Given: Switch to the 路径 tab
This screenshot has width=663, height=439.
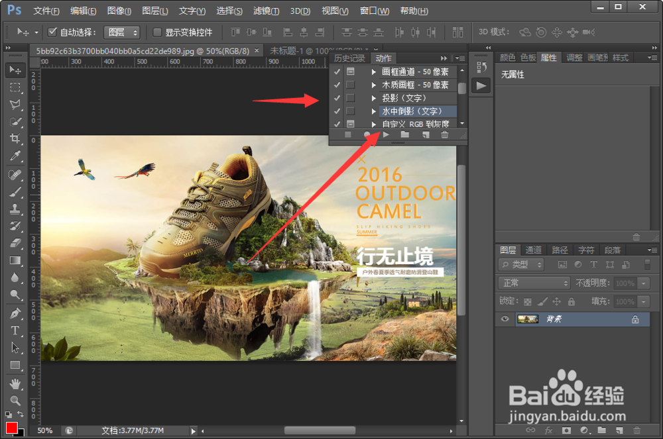Looking at the screenshot, I should tap(560, 250).
